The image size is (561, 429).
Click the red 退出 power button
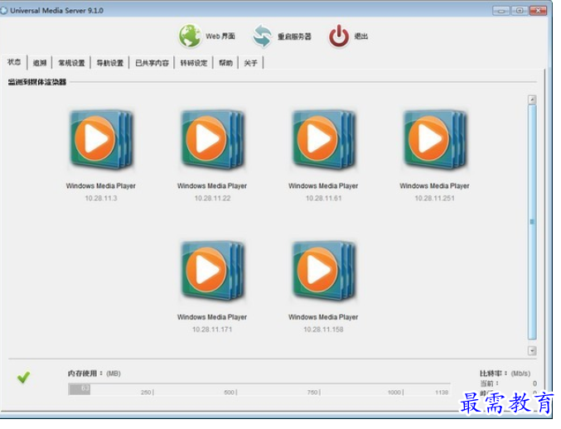click(348, 36)
